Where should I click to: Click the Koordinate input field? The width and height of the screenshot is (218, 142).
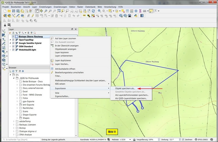(x=98, y=140)
